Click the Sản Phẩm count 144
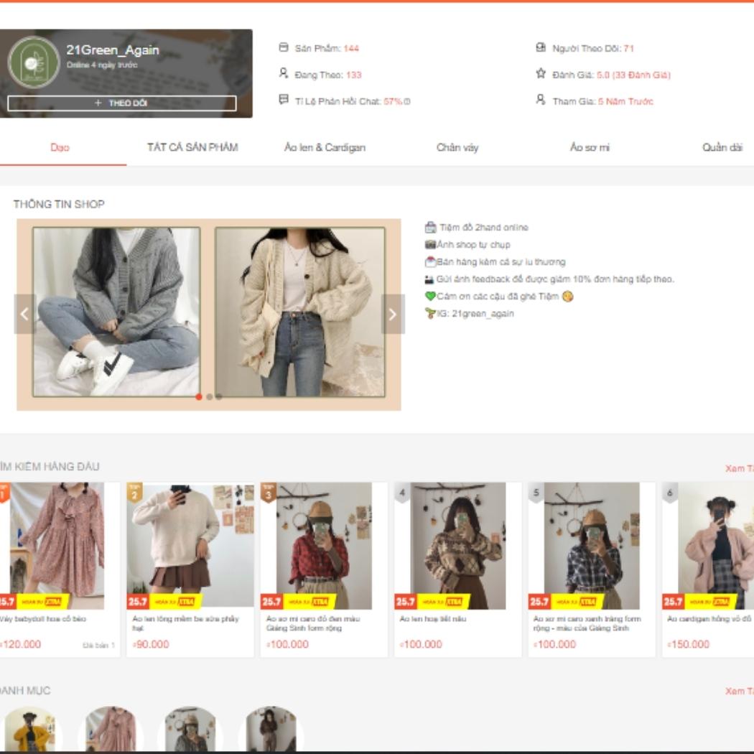This screenshot has width=754, height=754. click(352, 49)
